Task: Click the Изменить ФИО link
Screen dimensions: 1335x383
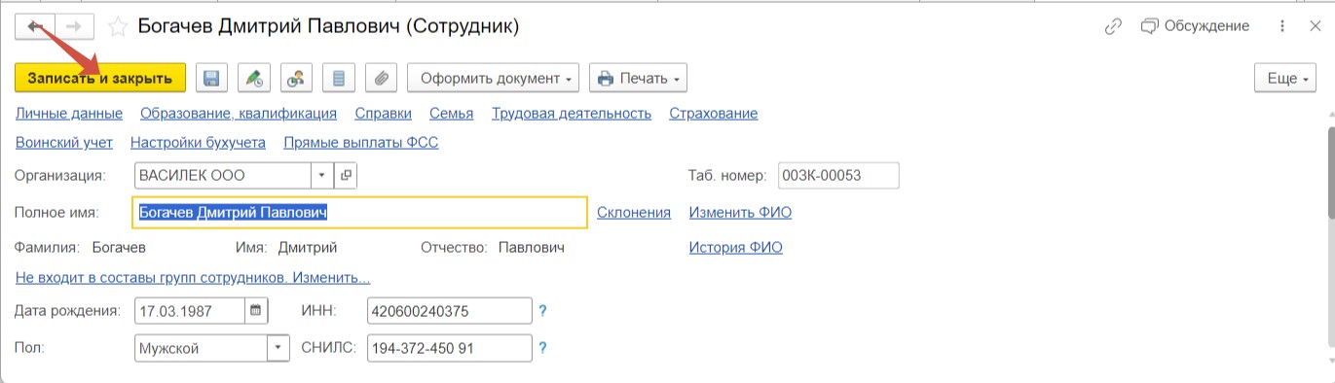Action: point(740,213)
